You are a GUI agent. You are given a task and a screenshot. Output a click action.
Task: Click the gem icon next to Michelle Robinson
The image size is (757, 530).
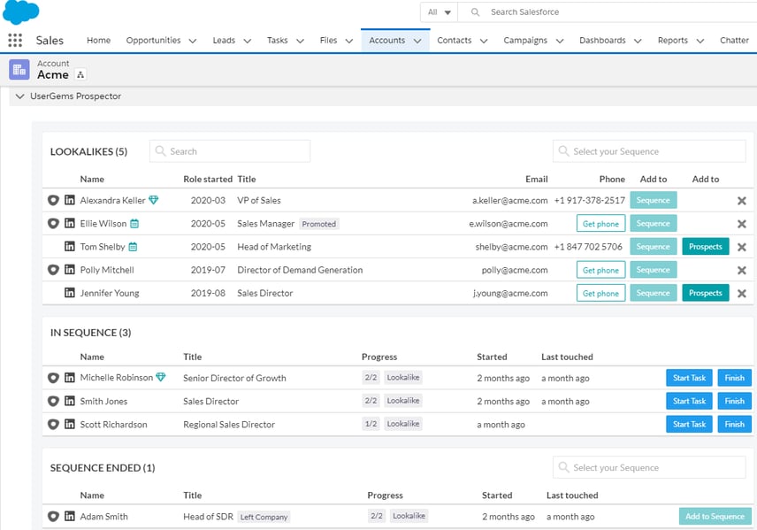pos(161,377)
